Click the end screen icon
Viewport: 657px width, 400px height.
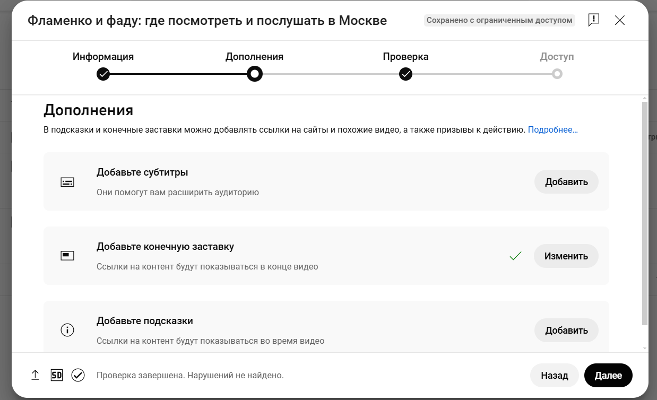click(x=67, y=256)
